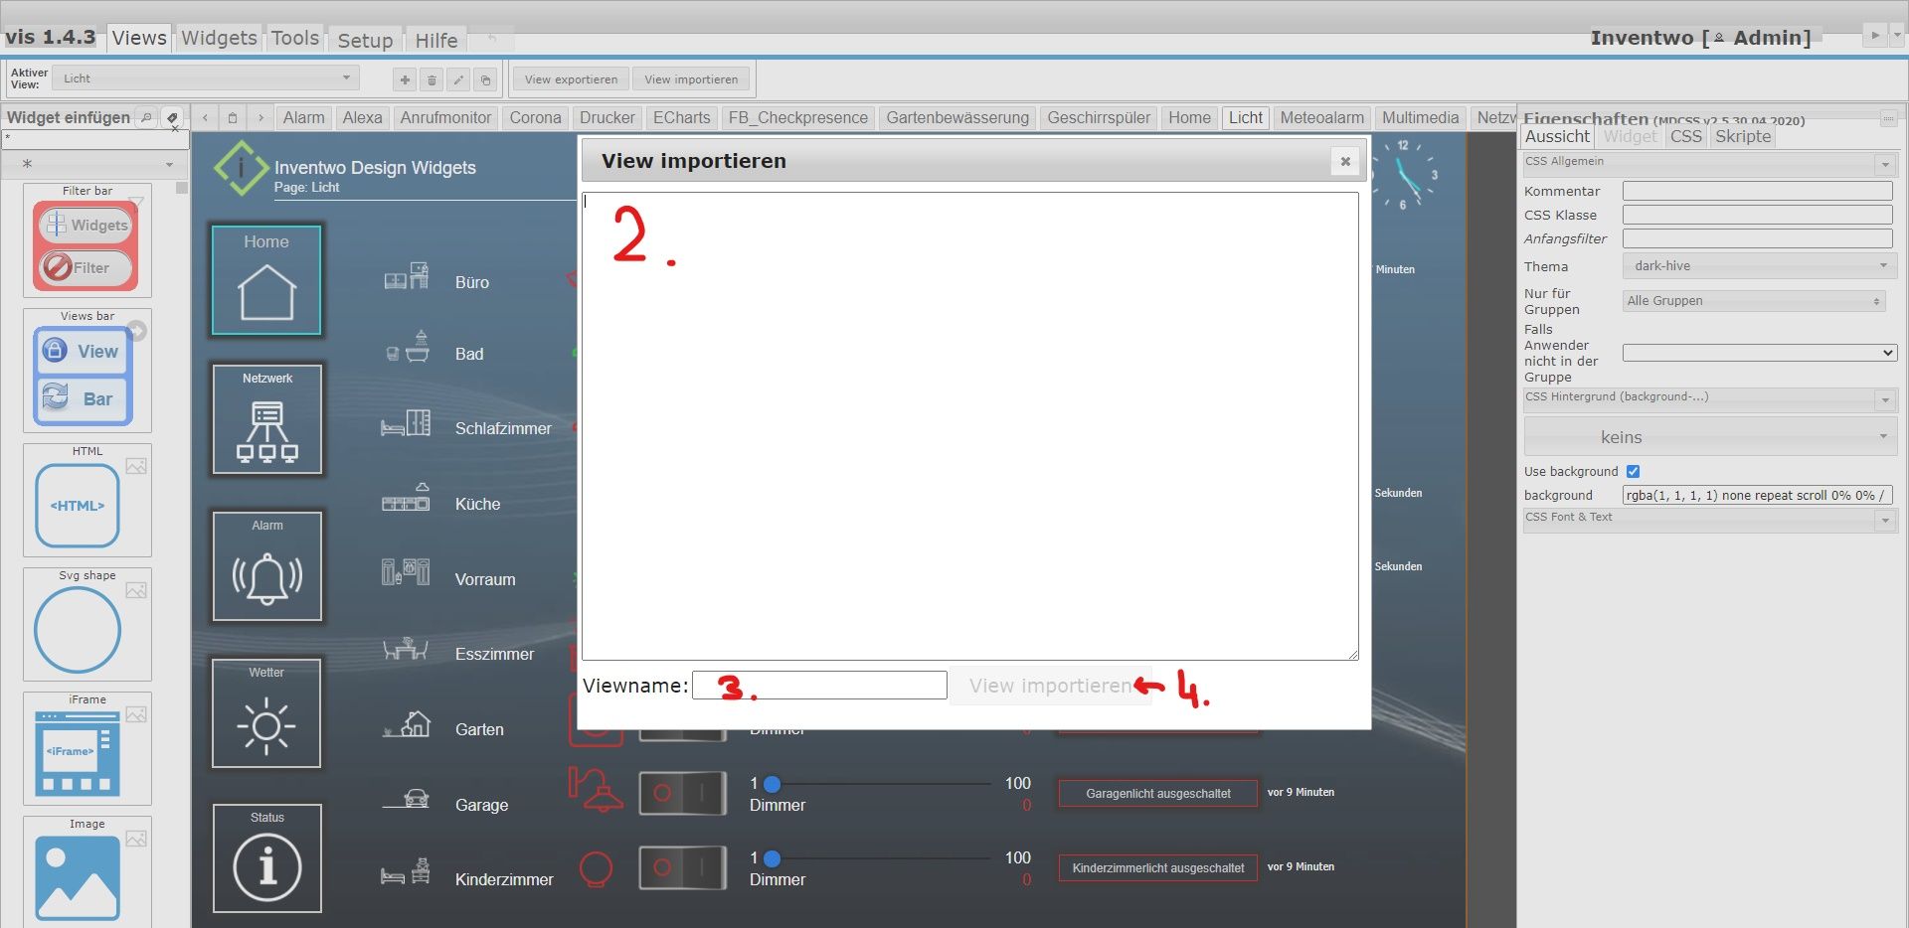Click View importieren button in the dialog
Screen dimensions: 1909x928
click(x=1050, y=686)
